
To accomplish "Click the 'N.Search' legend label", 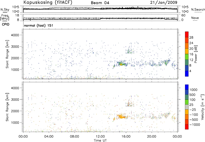I will (x=198, y=9).
